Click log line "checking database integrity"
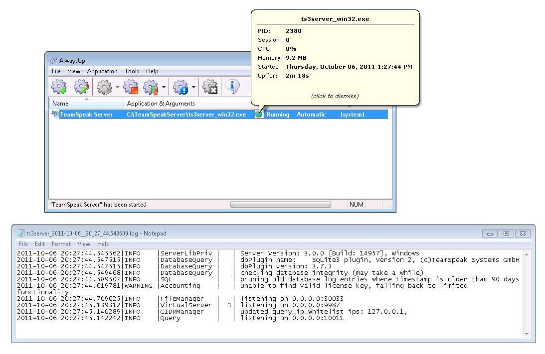This screenshot has height=354, width=545. point(220,272)
